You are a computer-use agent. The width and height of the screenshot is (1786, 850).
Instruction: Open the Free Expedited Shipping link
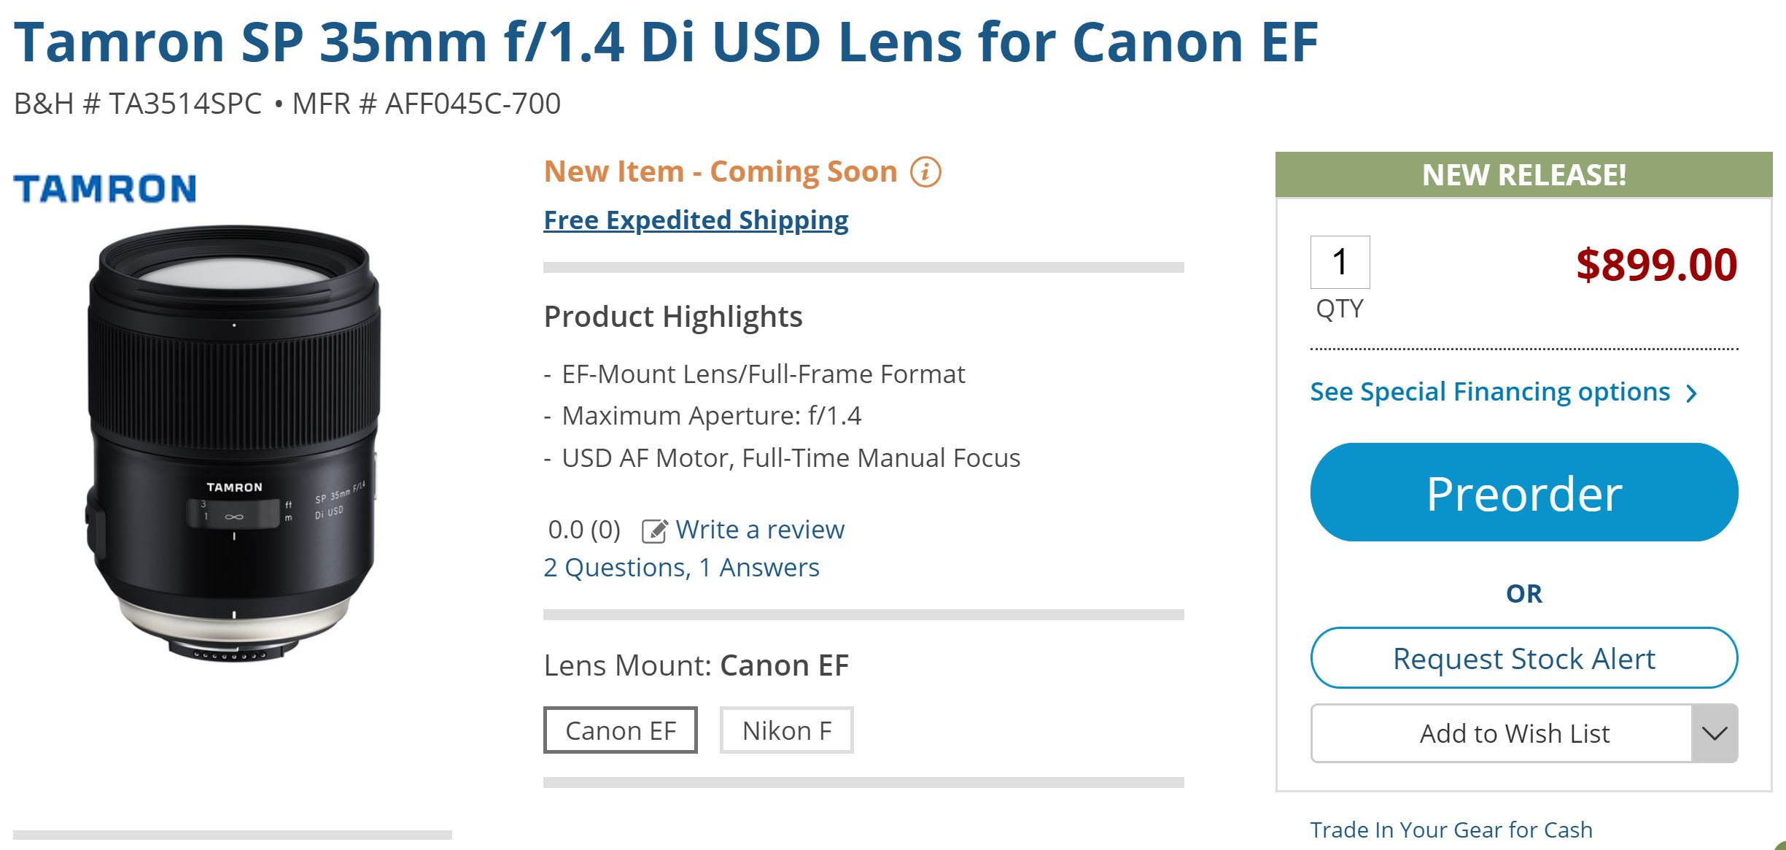(696, 220)
